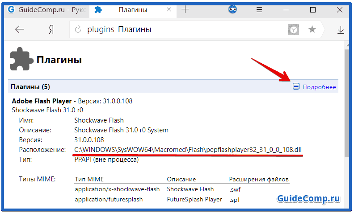Click the .spl file extension cell

(x=234, y=200)
